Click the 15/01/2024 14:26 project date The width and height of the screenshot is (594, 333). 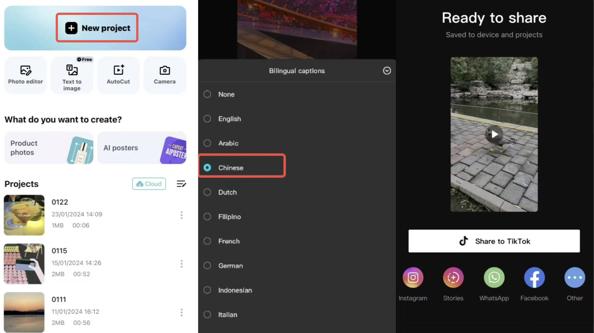tap(77, 263)
